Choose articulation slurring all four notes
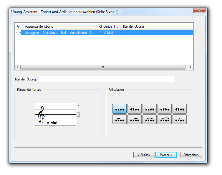The height and width of the screenshot is (175, 222). (150, 119)
